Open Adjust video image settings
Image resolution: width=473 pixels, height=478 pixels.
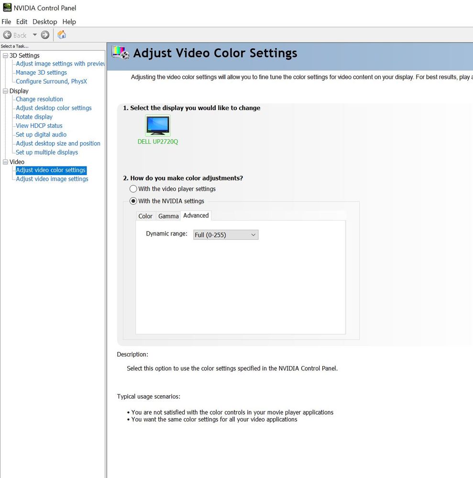click(52, 179)
